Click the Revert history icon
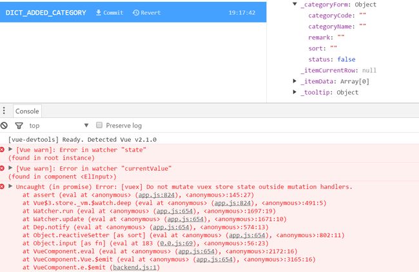 click(x=136, y=12)
